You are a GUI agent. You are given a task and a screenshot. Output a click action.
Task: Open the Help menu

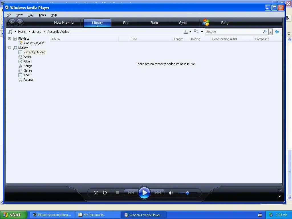tap(54, 15)
